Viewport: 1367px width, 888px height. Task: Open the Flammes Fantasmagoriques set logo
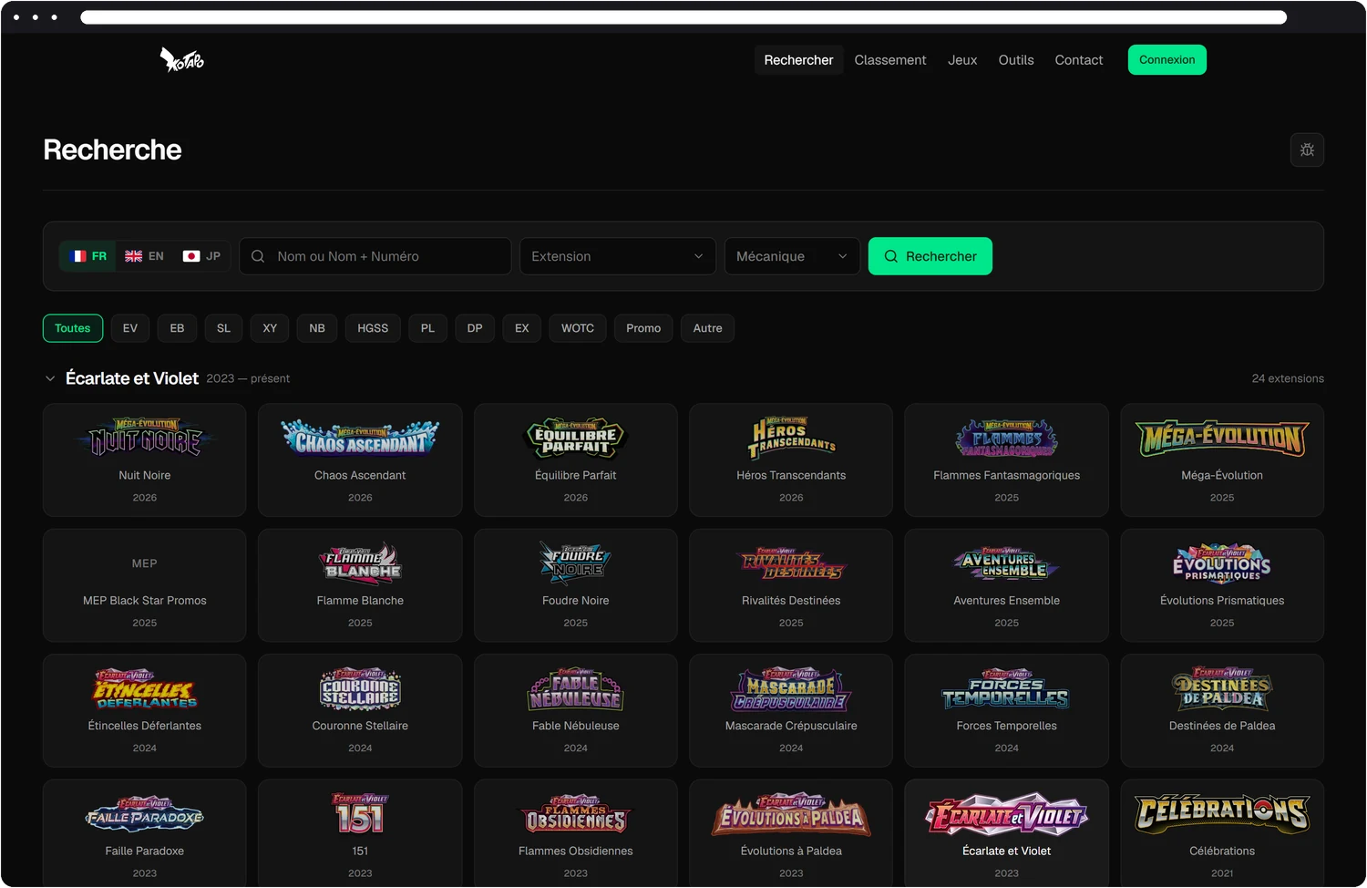(1007, 439)
